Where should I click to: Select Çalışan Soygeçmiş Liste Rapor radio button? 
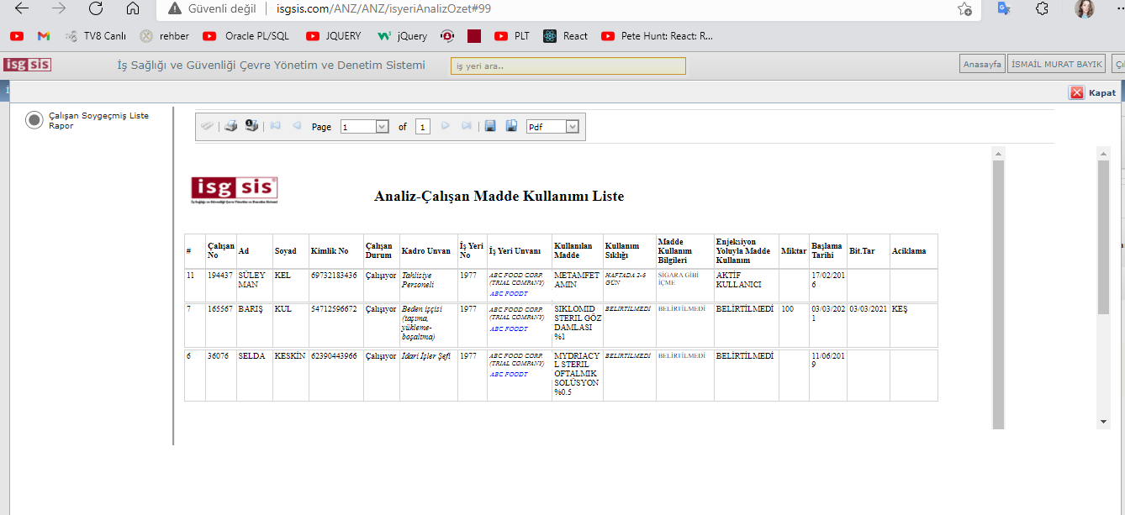[34, 120]
